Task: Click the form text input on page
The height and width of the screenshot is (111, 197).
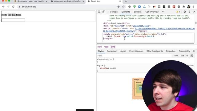Action: click(13, 20)
